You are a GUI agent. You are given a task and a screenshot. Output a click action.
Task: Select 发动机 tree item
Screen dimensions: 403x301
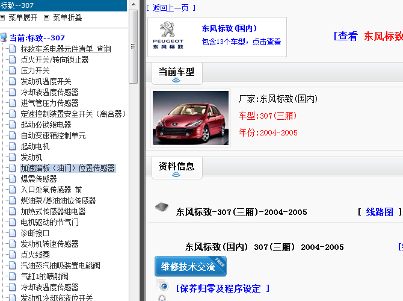coord(31,157)
